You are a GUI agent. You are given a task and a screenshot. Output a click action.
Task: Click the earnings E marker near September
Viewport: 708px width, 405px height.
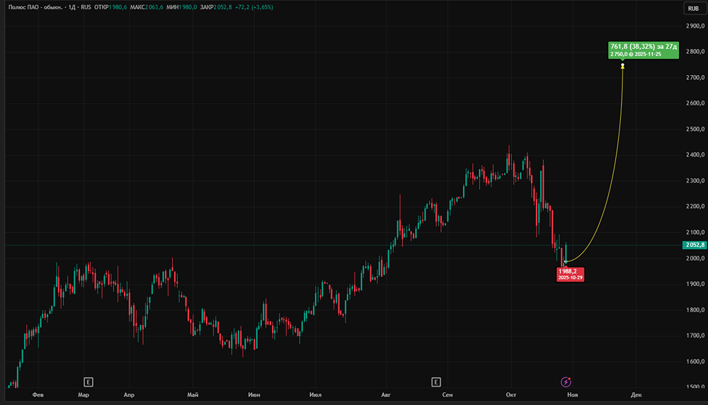[435, 382]
